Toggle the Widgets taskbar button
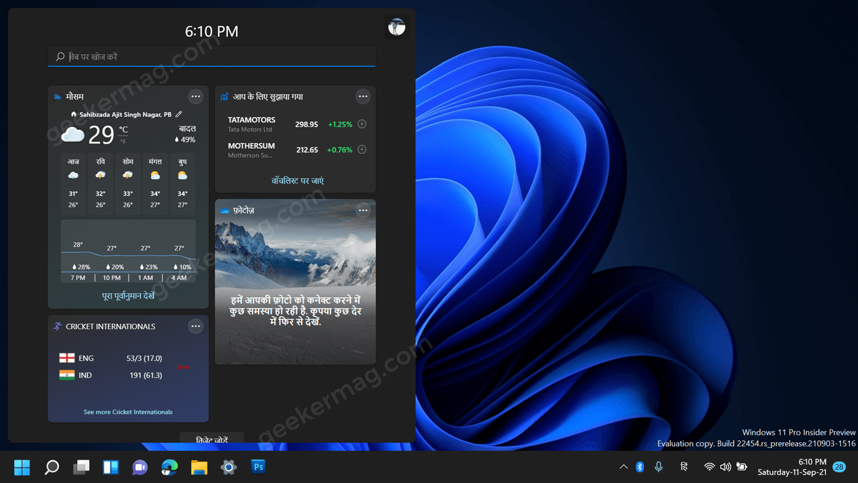 point(111,467)
